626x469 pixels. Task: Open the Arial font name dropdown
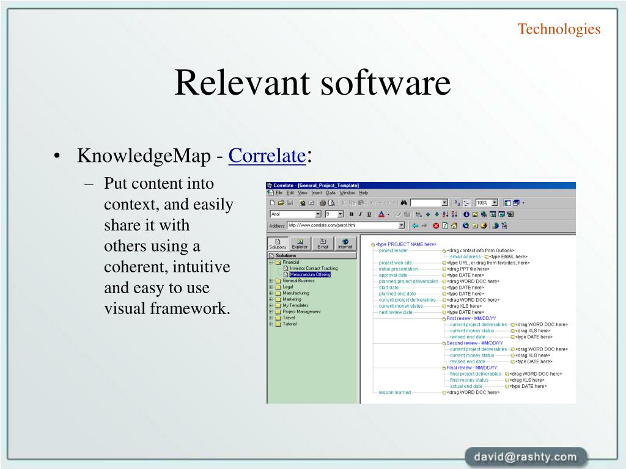(x=318, y=214)
